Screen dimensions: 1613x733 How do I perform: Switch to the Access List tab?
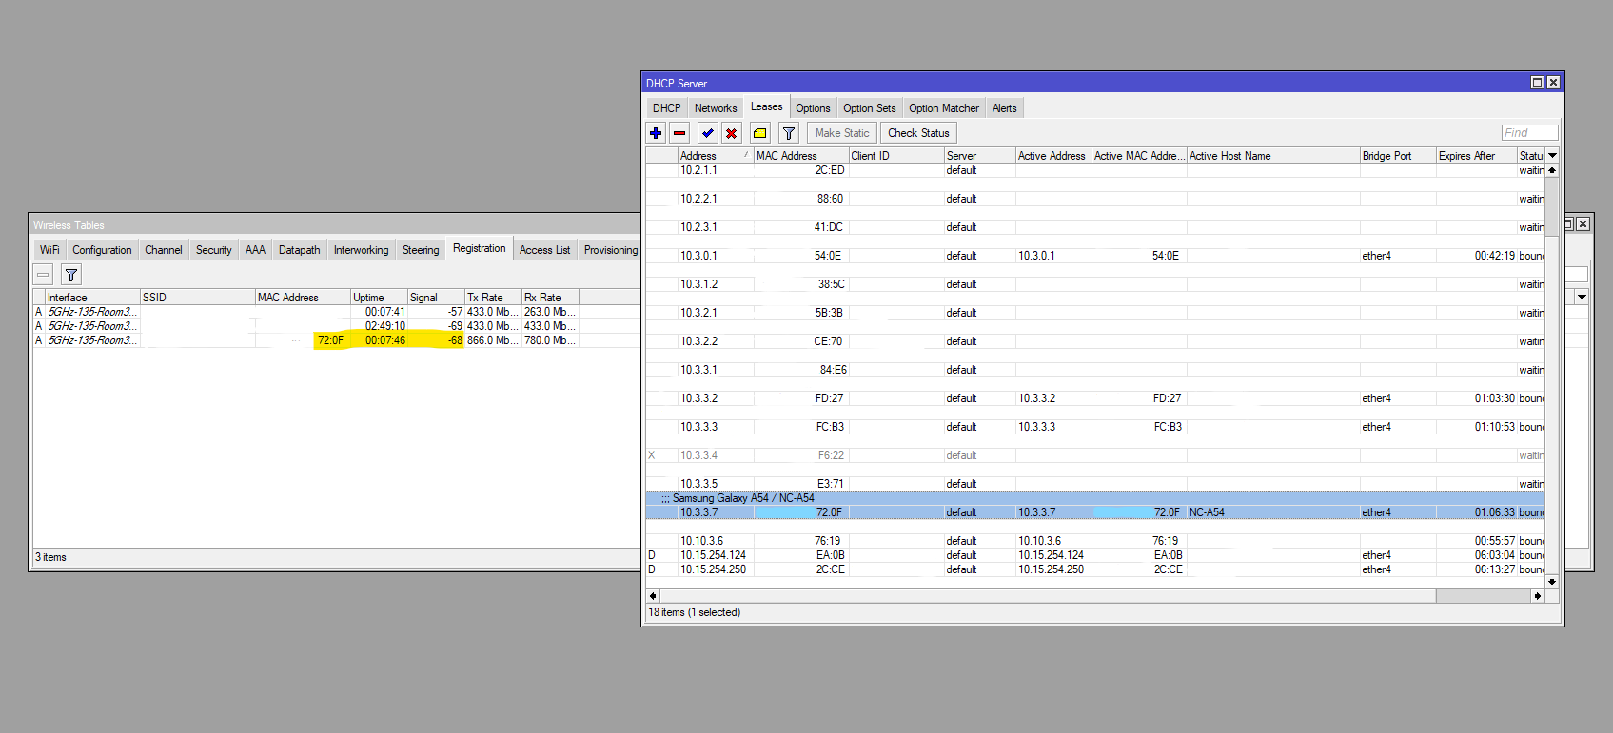pos(544,250)
